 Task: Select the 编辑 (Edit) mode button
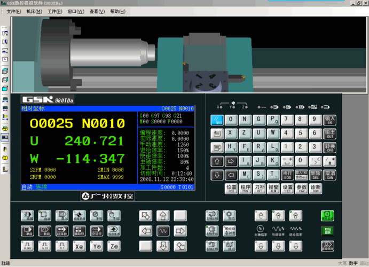(27, 216)
